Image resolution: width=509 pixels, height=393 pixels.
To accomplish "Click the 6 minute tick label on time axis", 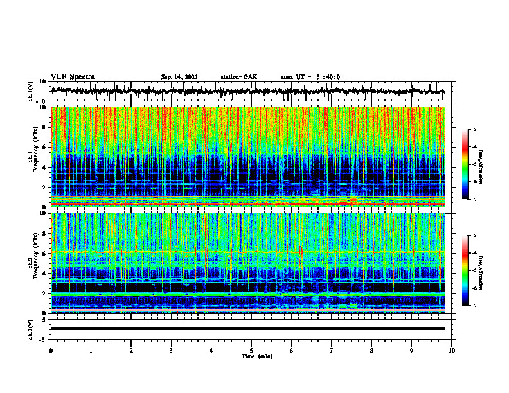I will tap(292, 351).
